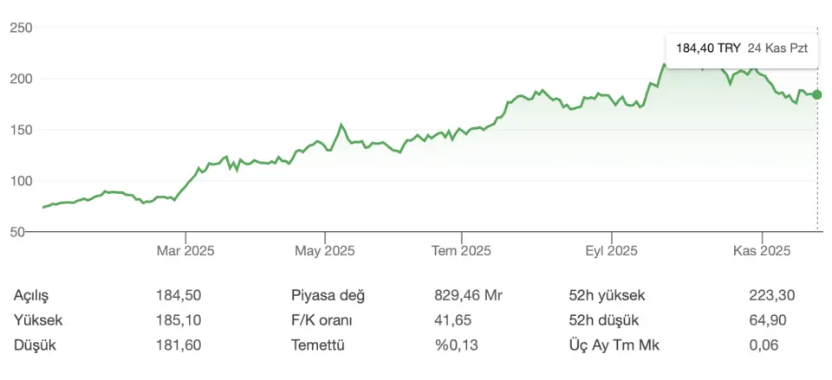The image size is (832, 380).
Task: Click the green end-of-line data point
Action: [x=817, y=95]
